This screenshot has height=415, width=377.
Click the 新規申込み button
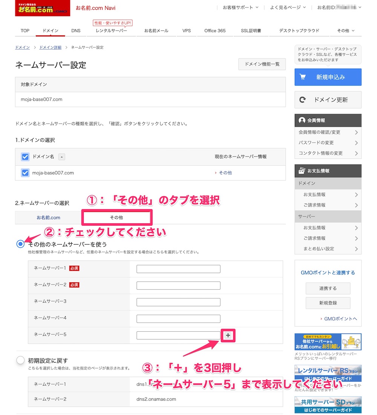click(x=328, y=77)
